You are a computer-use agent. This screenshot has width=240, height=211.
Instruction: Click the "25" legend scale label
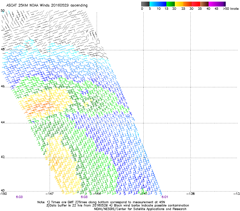click(x=183, y=9)
